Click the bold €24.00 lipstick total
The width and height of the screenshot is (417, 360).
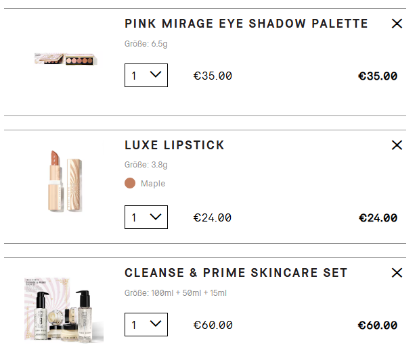pyautogui.click(x=377, y=217)
